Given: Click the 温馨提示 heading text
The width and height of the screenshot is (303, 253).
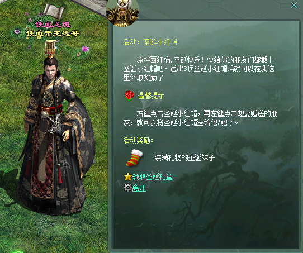Looking at the screenshot, I should tap(151, 96).
